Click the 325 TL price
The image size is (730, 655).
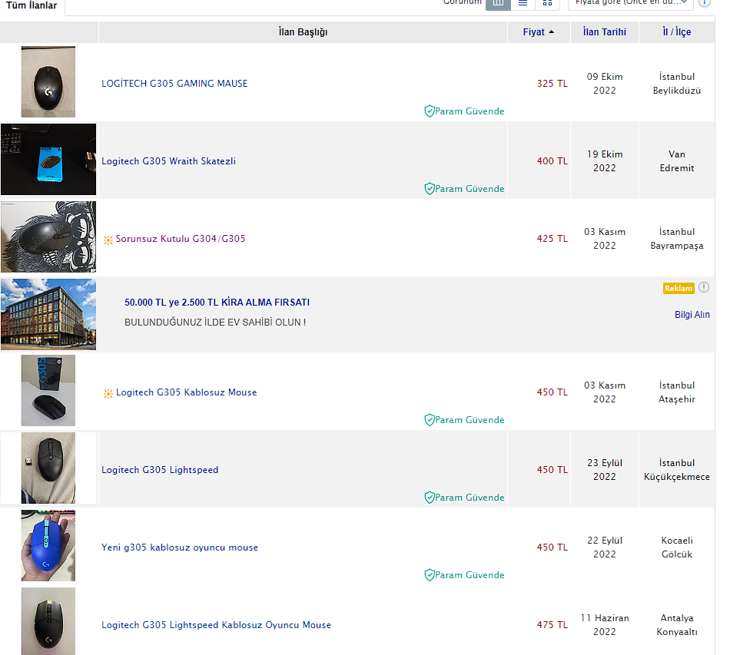[552, 84]
